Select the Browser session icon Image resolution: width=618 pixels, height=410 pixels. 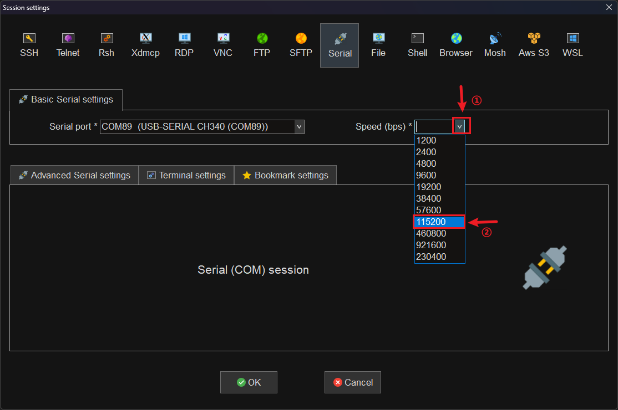[x=456, y=44]
